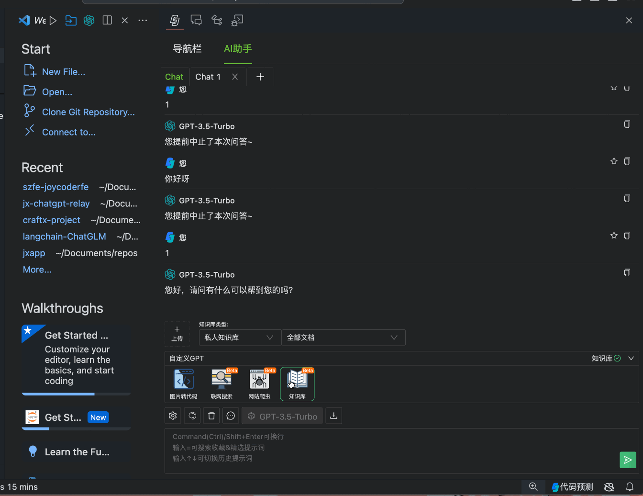
Task: Copy the 你好呀 message
Action: [x=627, y=161]
